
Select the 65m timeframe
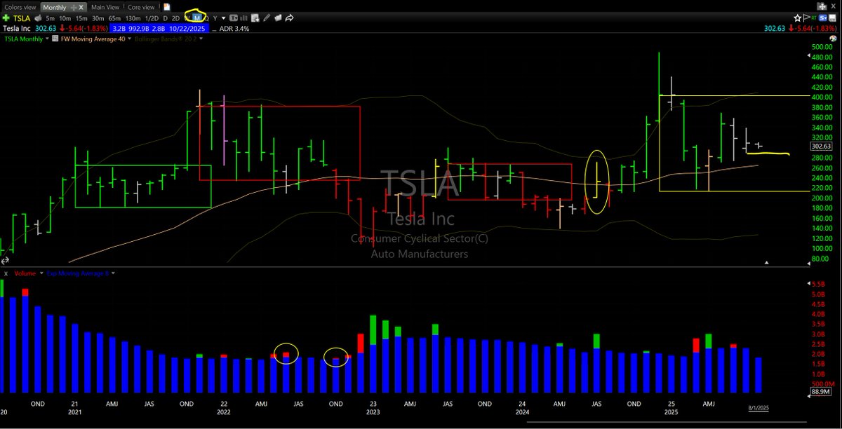[x=115, y=18]
